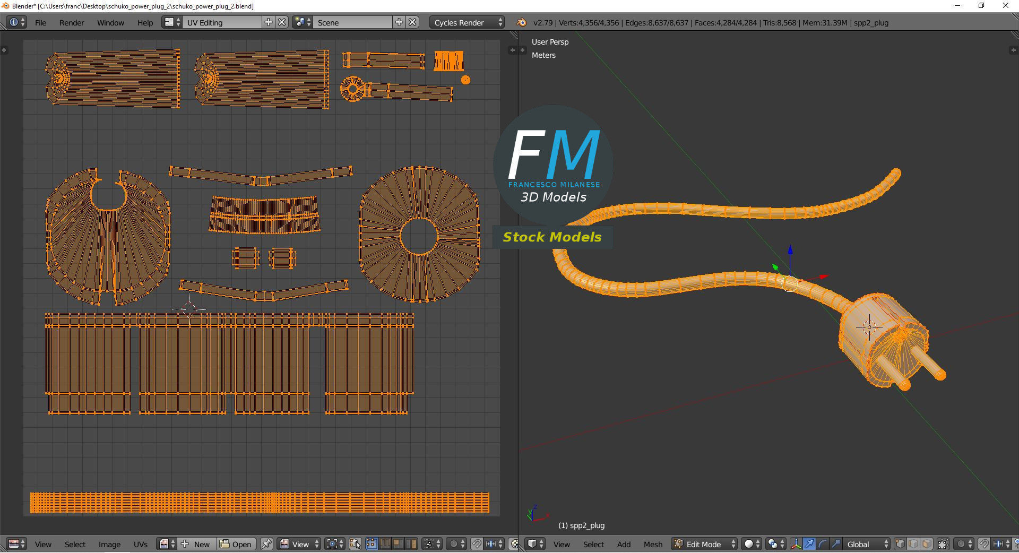Open the UV editor View menu
Image resolution: width=1019 pixels, height=553 pixels.
click(x=43, y=544)
